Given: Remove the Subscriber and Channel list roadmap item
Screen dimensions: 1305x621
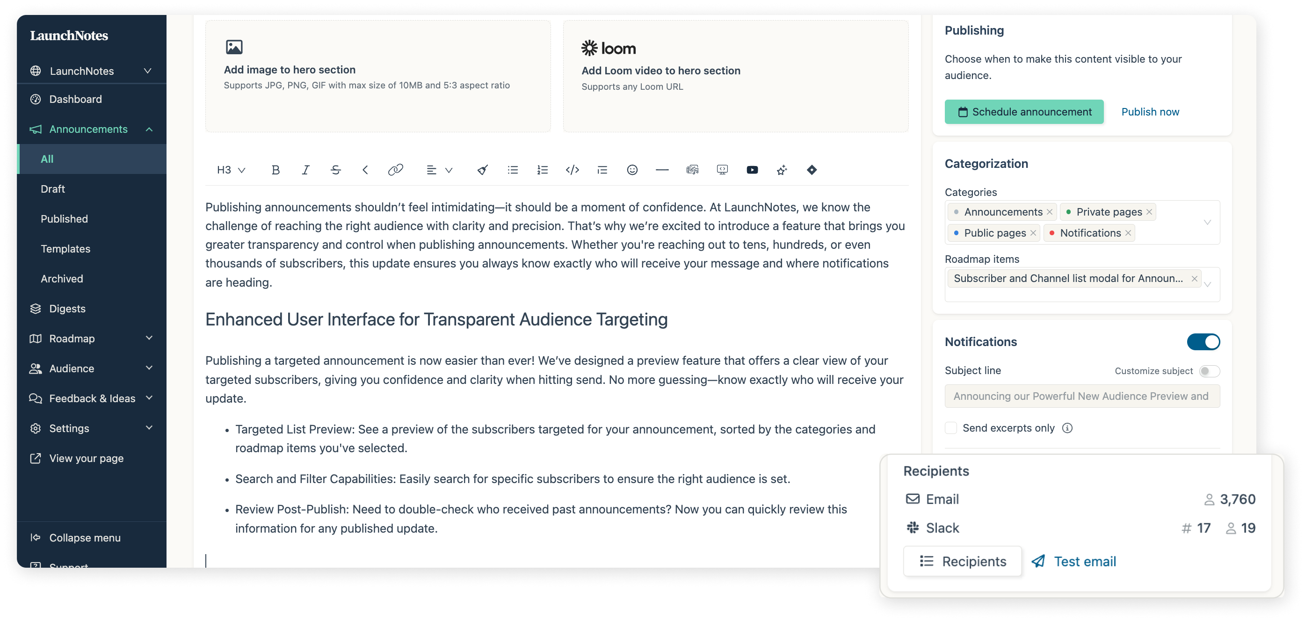Looking at the screenshot, I should [1194, 279].
